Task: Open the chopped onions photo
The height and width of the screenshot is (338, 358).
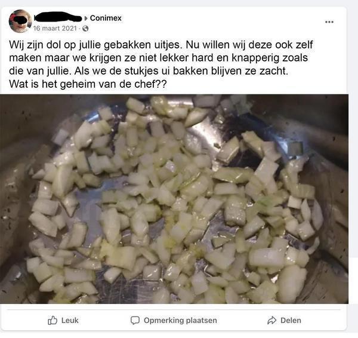Action: point(174,199)
